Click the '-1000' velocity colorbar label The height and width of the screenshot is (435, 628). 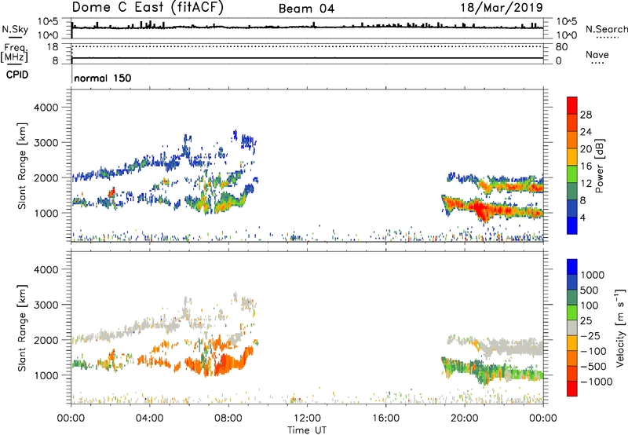[x=597, y=382]
